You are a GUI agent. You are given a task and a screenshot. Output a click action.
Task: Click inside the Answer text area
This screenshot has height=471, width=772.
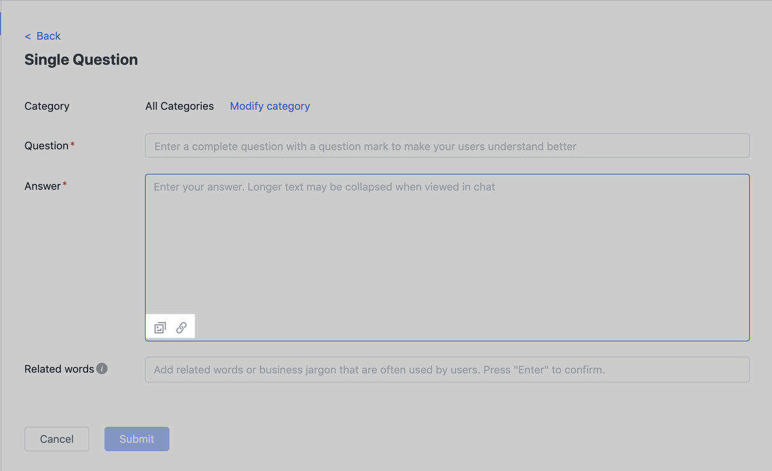click(x=447, y=253)
